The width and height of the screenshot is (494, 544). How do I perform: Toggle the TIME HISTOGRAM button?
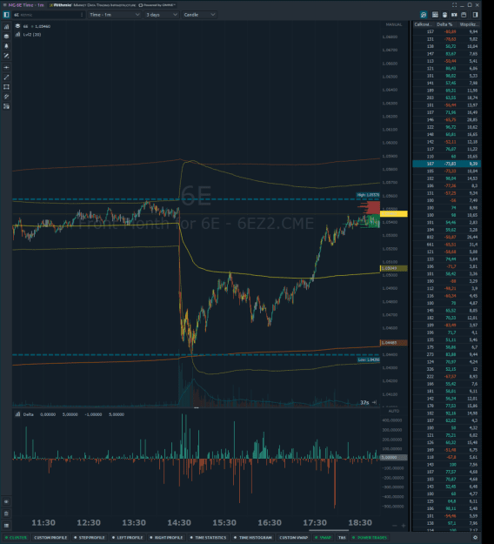click(253, 537)
